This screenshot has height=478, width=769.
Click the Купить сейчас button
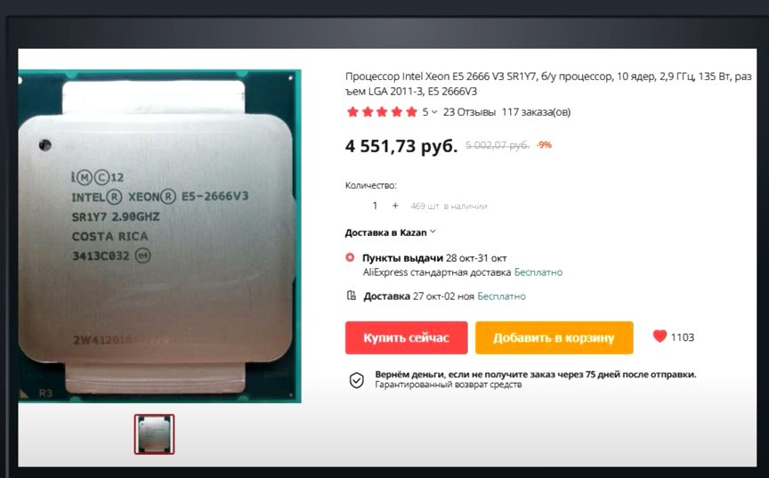406,337
